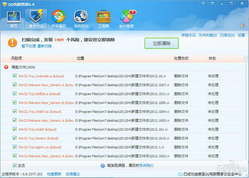Toggle the 全选 select-all checkbox

click(x=15, y=165)
